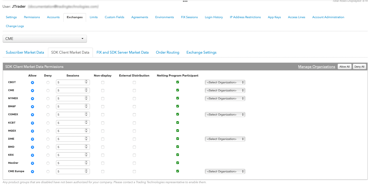Click the three-dot menu at top center

click(185, 1)
